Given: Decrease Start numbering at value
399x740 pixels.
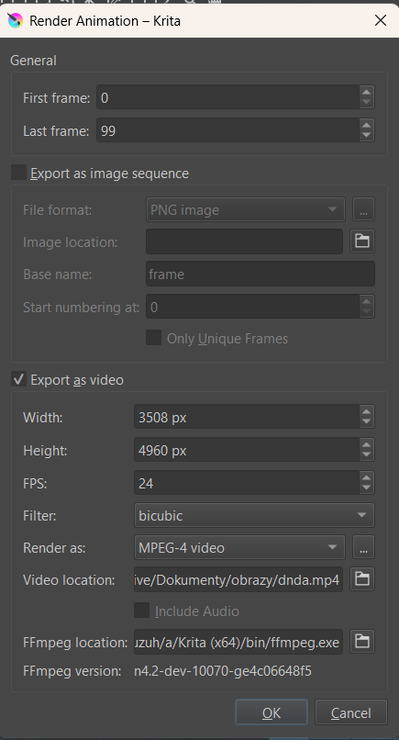Looking at the screenshot, I should coord(367,312).
